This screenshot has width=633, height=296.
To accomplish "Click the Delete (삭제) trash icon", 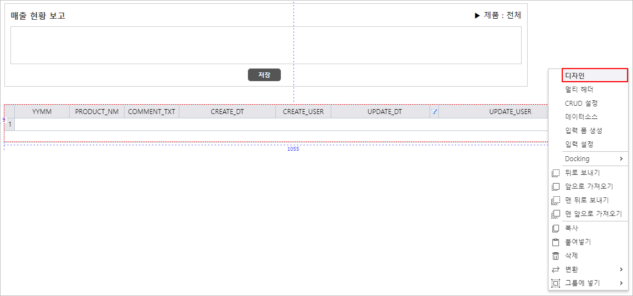I will 556,255.
